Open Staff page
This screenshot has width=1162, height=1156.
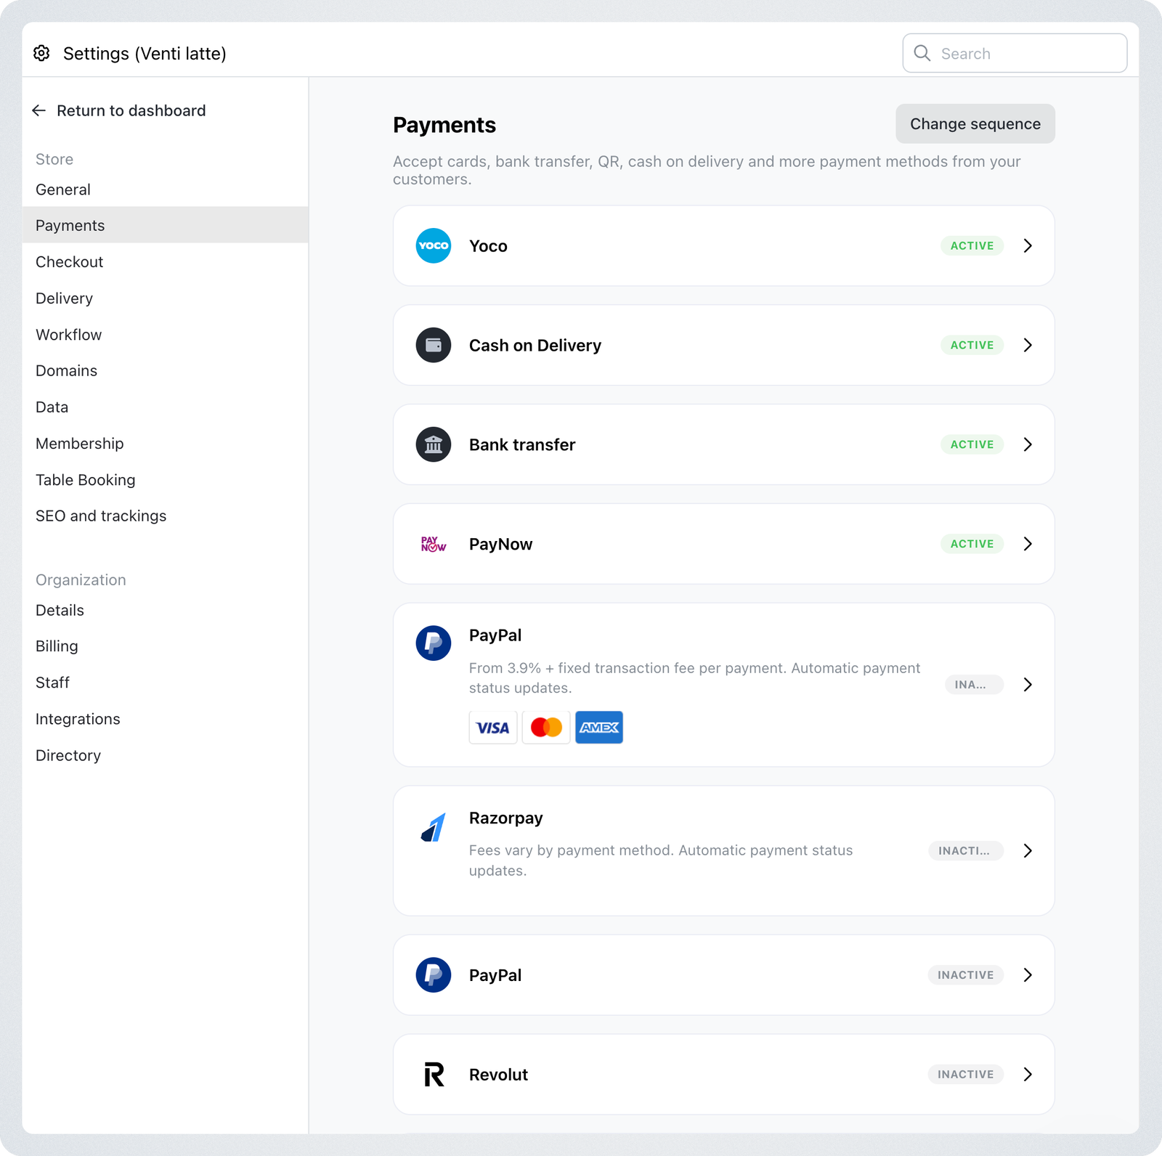166,683
